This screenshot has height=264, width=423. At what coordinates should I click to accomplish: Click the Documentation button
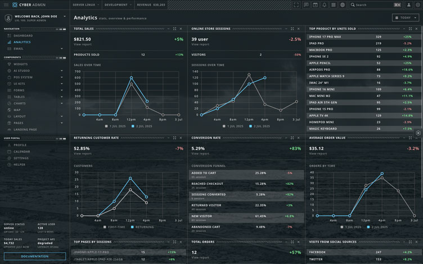coord(34,256)
